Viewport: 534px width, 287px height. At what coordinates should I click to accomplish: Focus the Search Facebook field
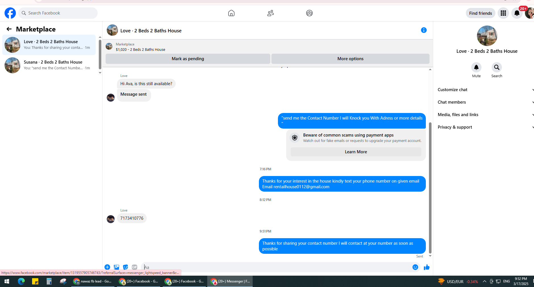(x=58, y=13)
